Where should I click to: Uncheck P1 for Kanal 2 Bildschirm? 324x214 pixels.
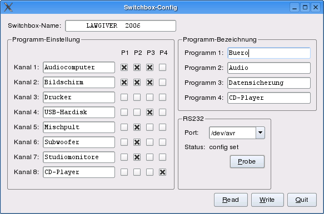pos(124,83)
